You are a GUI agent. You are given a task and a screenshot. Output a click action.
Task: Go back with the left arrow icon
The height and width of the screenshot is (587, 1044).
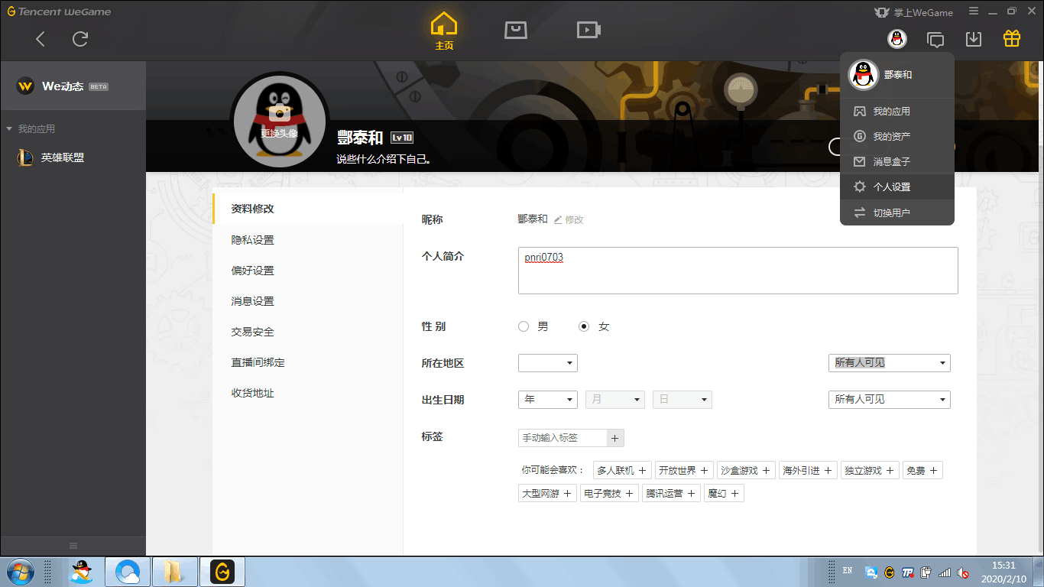[41, 39]
